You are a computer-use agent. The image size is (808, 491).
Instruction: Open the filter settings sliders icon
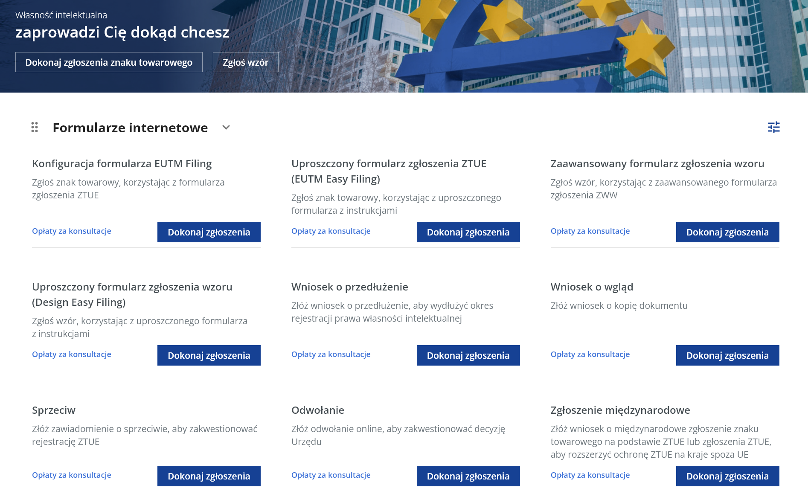tap(773, 127)
